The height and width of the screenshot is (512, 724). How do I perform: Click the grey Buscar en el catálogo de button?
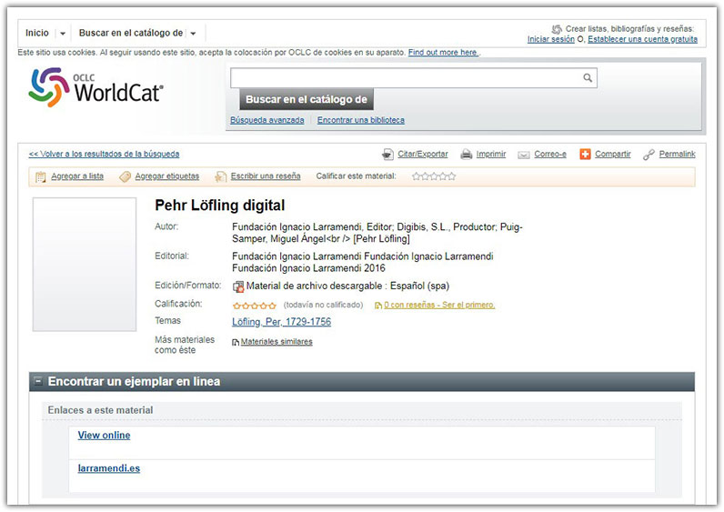pyautogui.click(x=307, y=99)
